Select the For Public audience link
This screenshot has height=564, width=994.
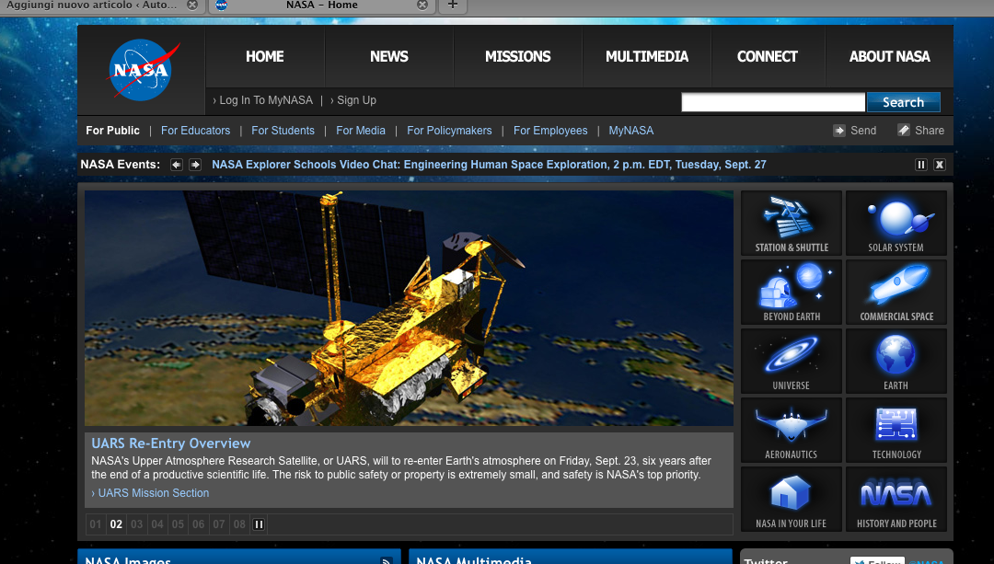pos(113,131)
